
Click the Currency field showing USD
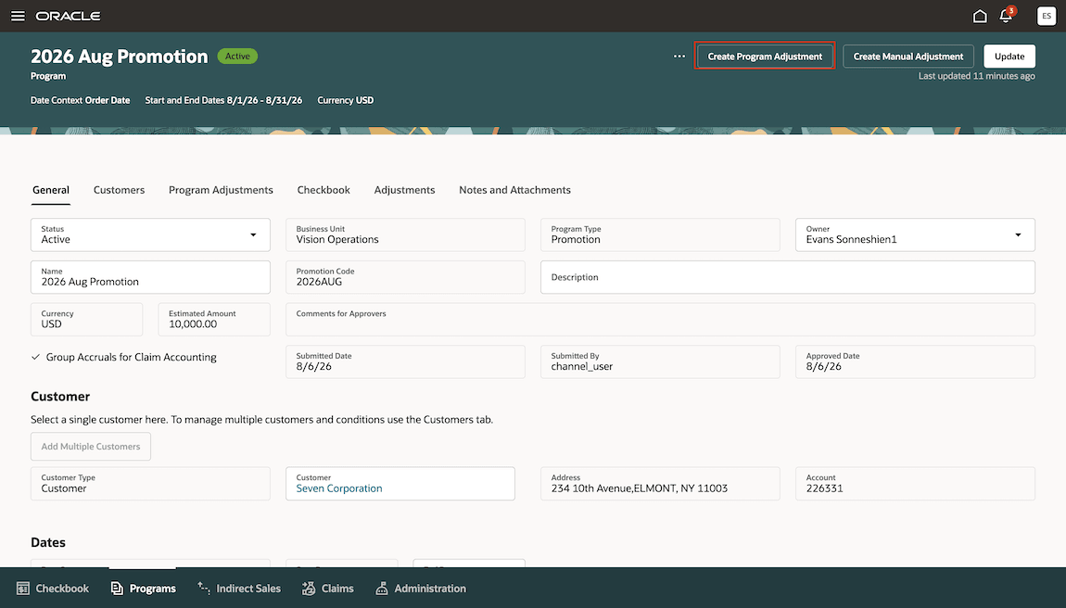[x=86, y=319]
